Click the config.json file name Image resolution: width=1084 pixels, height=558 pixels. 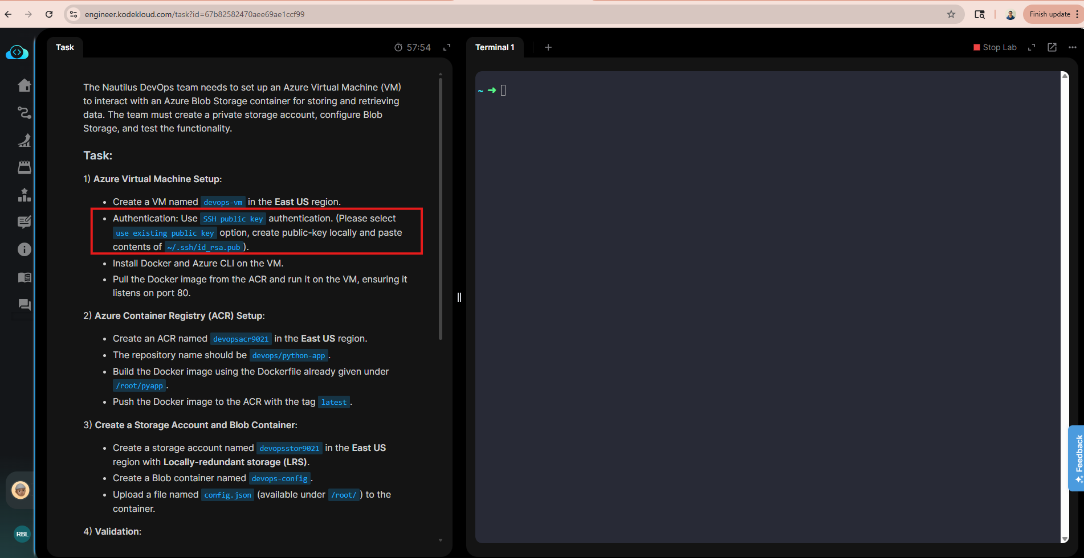[228, 495]
